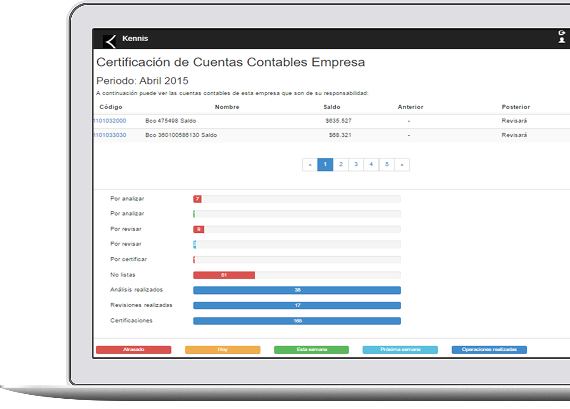Open account code 1101032000 link
The width and height of the screenshot is (570, 409).
110,121
